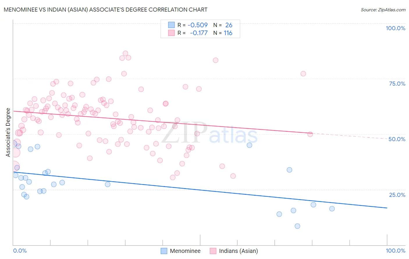409x259 pixels.
Task: Click the N = 116 sample count
Action: click(223, 33)
